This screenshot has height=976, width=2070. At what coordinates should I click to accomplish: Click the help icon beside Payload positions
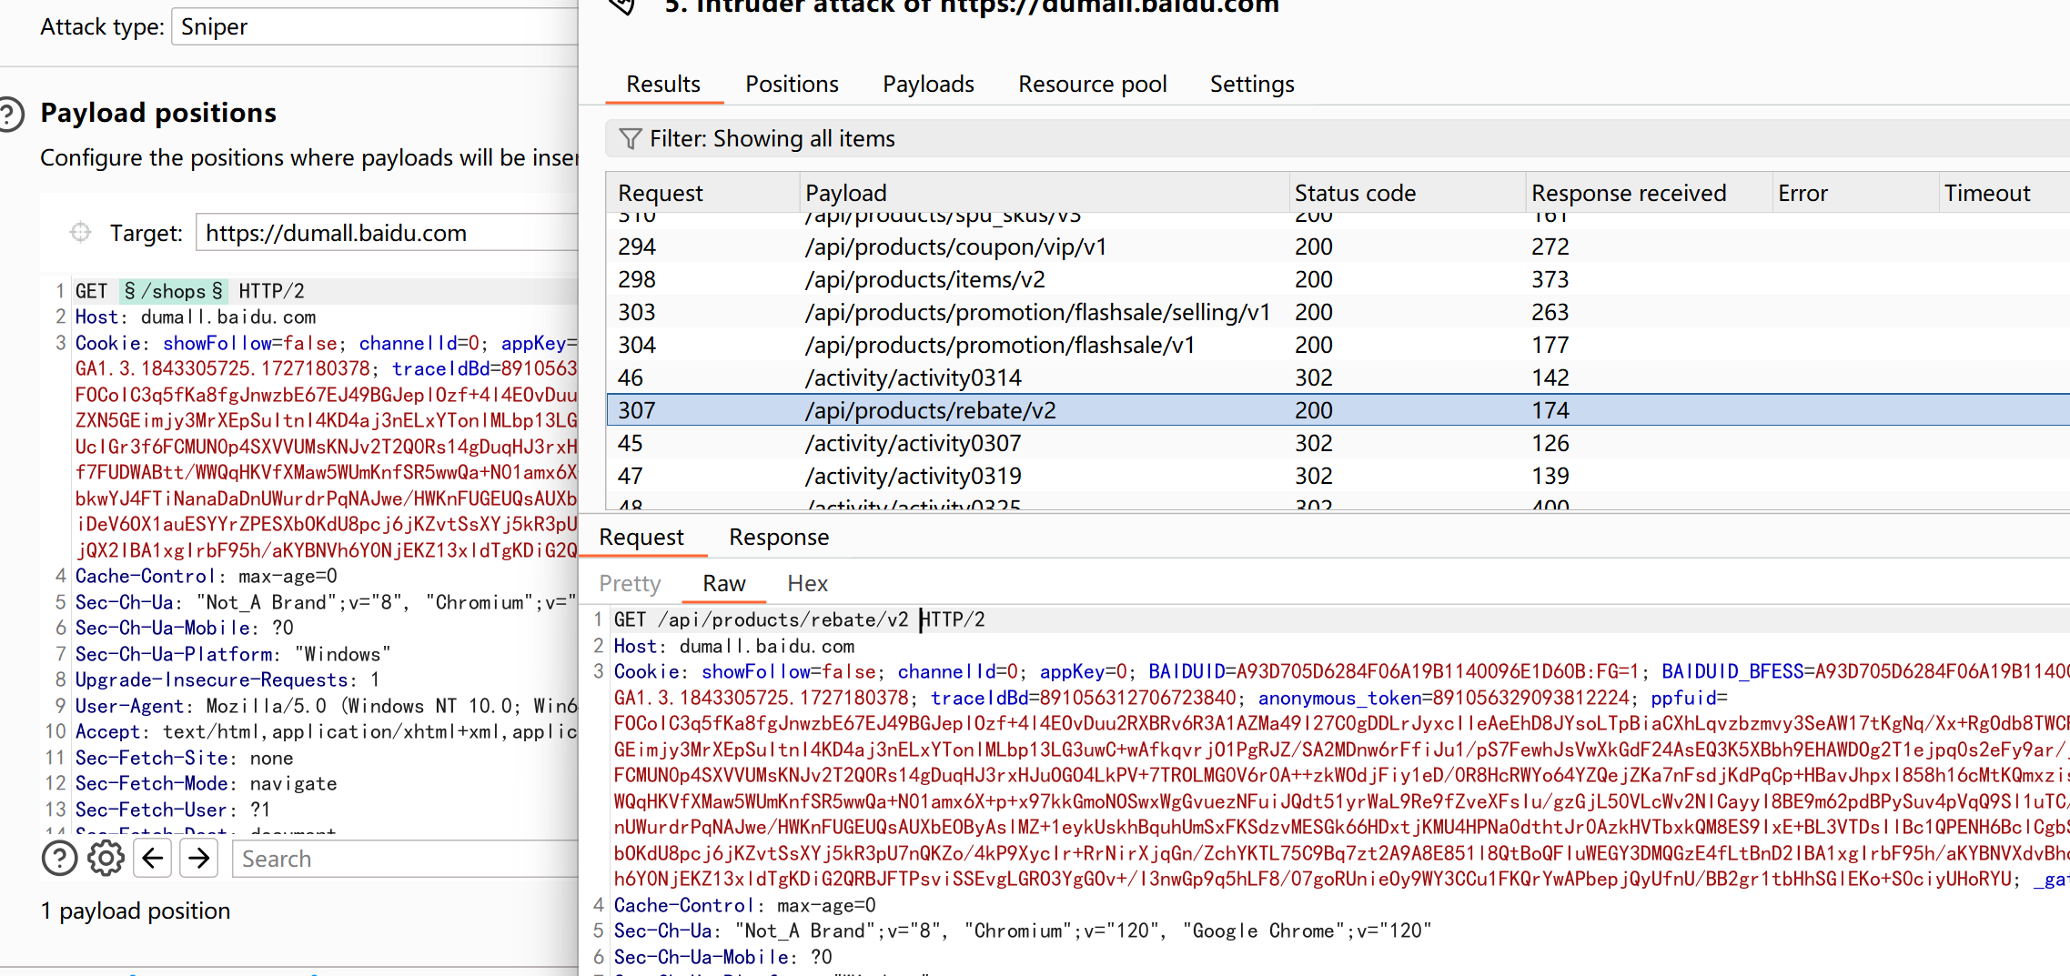(x=9, y=115)
